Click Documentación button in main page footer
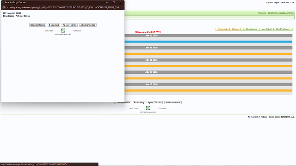 (123, 102)
